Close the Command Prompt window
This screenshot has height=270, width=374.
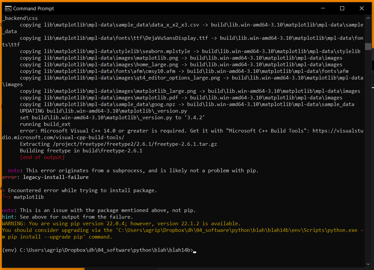361,8
